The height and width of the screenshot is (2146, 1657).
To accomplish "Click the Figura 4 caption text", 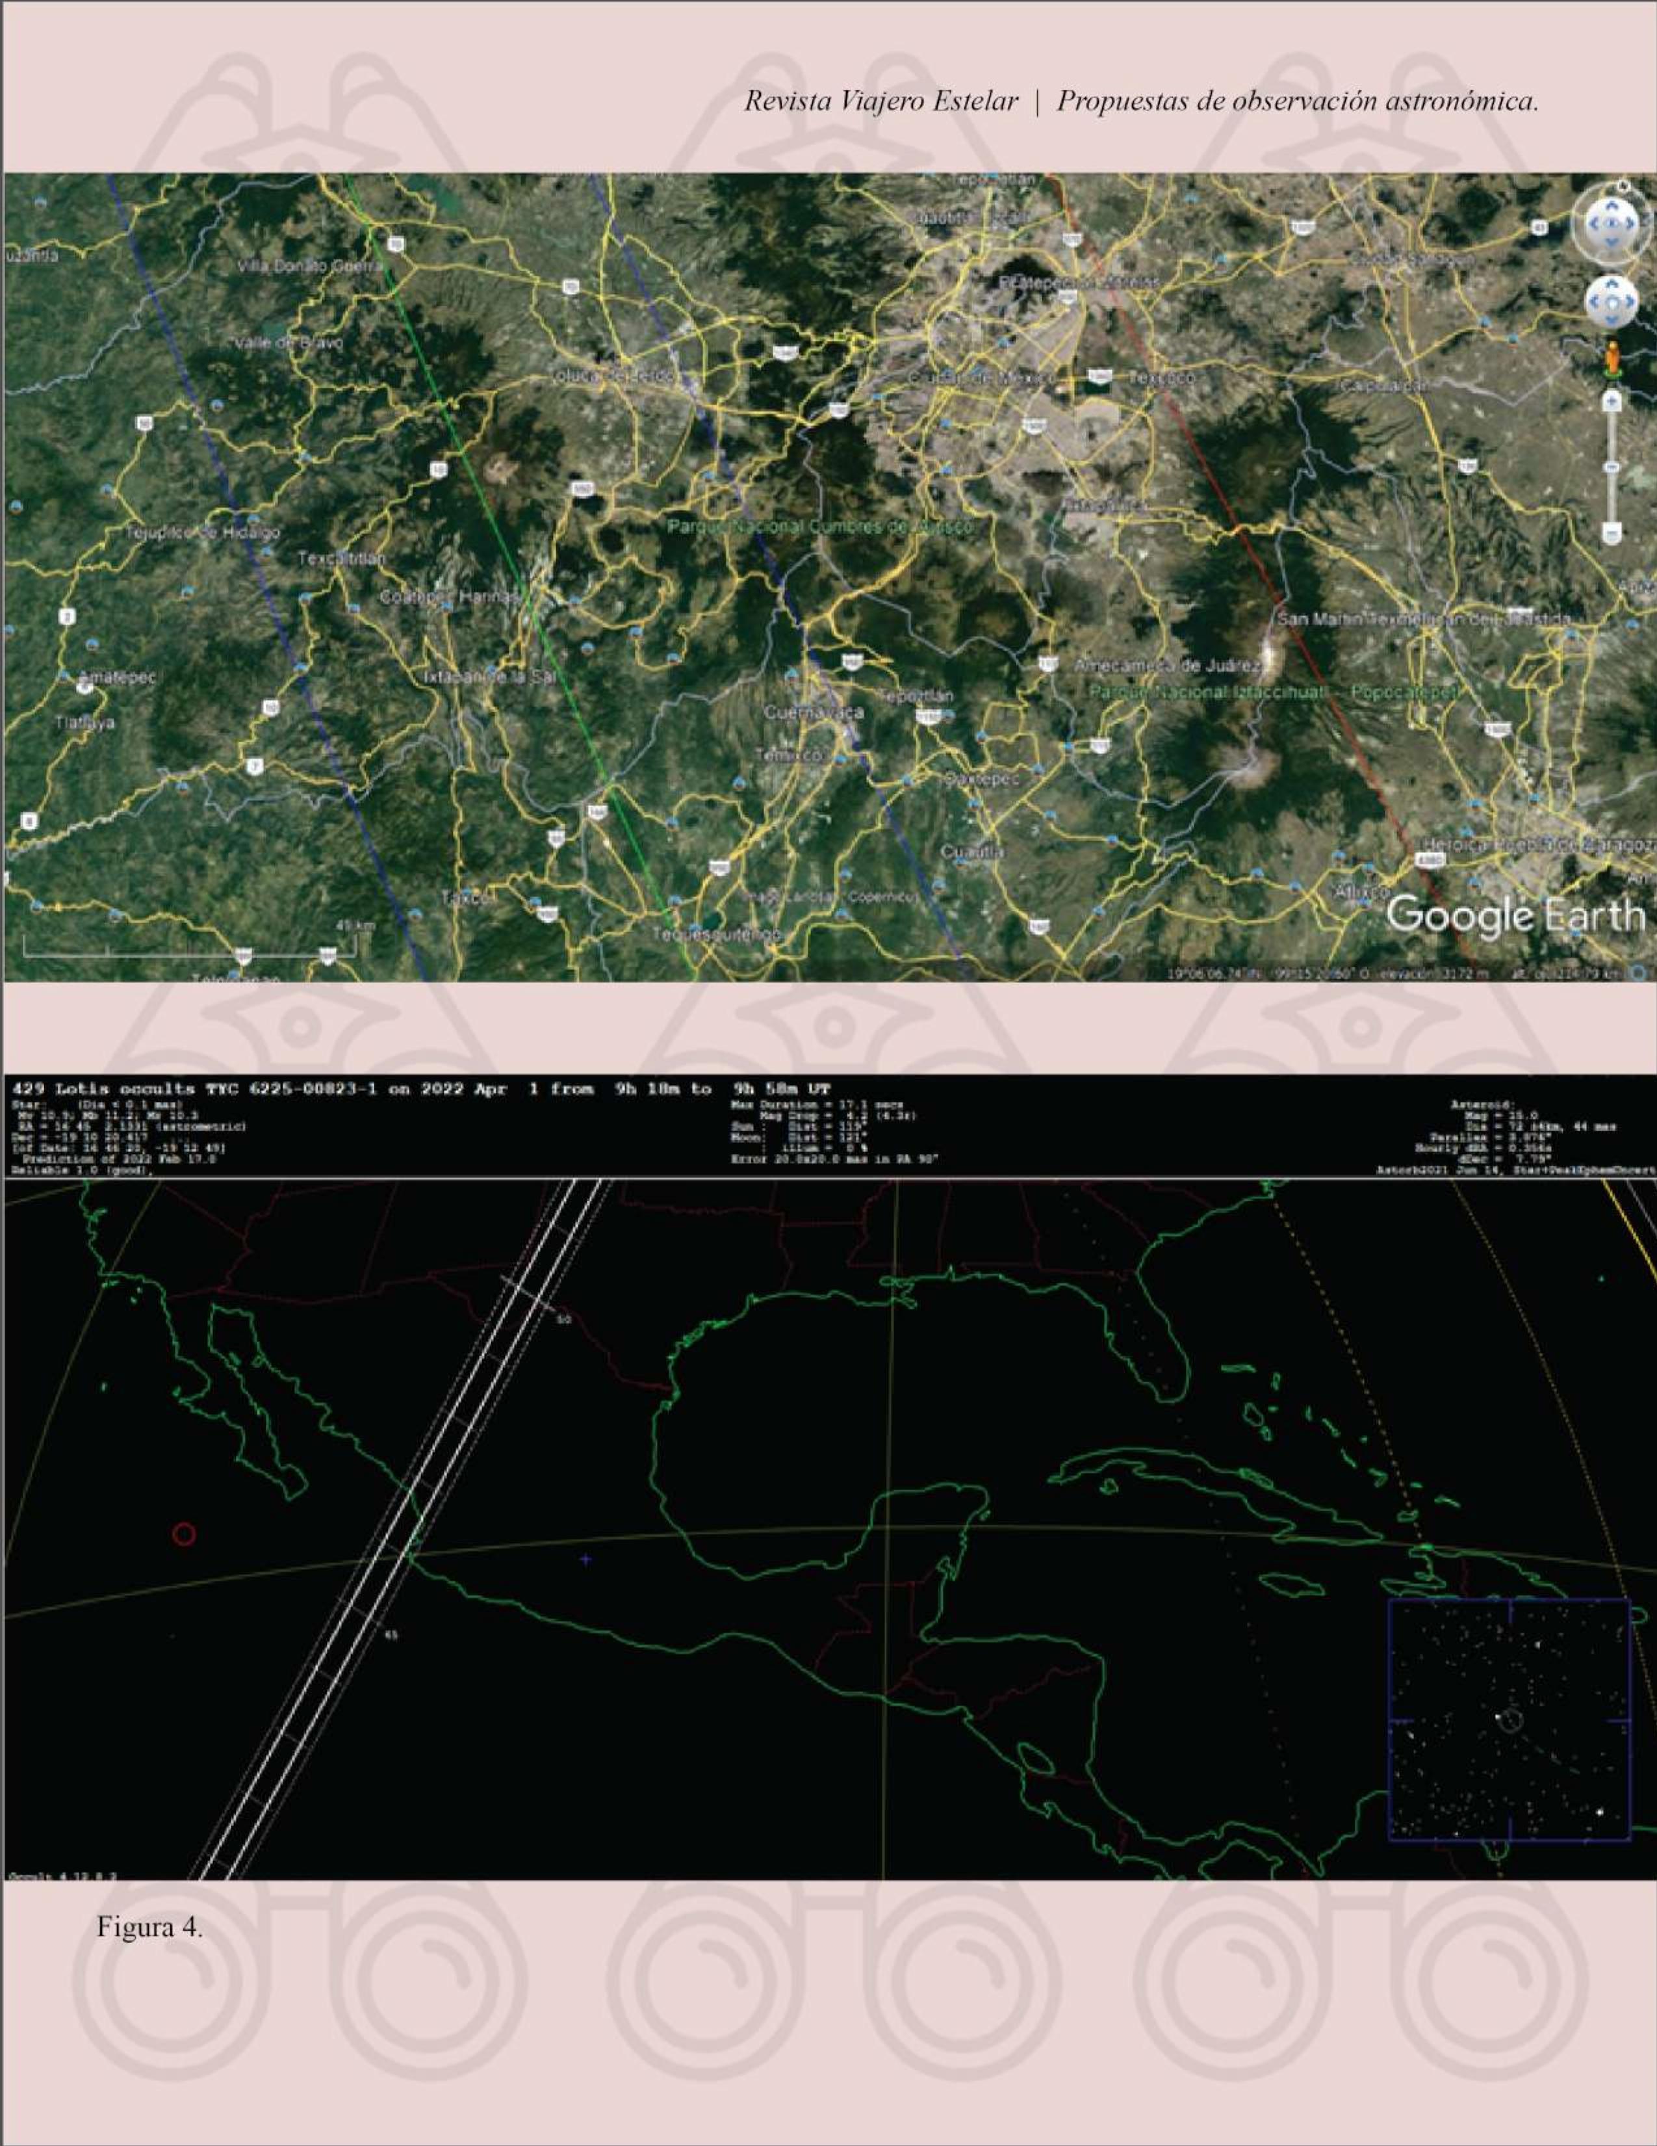I will 149,1928.
